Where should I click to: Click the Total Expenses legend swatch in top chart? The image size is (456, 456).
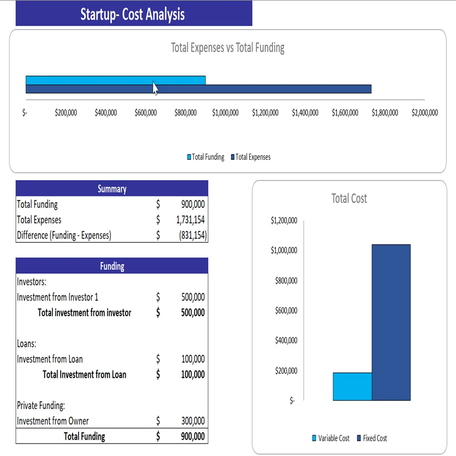233,157
